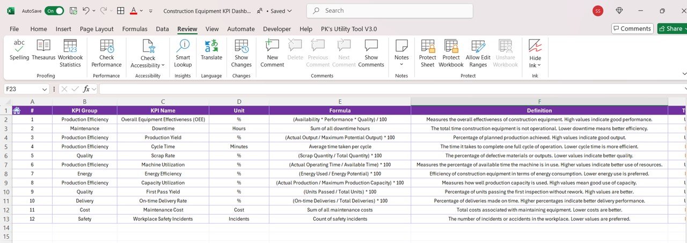The image size is (687, 243).
Task: Click the Comments button
Action: click(632, 28)
